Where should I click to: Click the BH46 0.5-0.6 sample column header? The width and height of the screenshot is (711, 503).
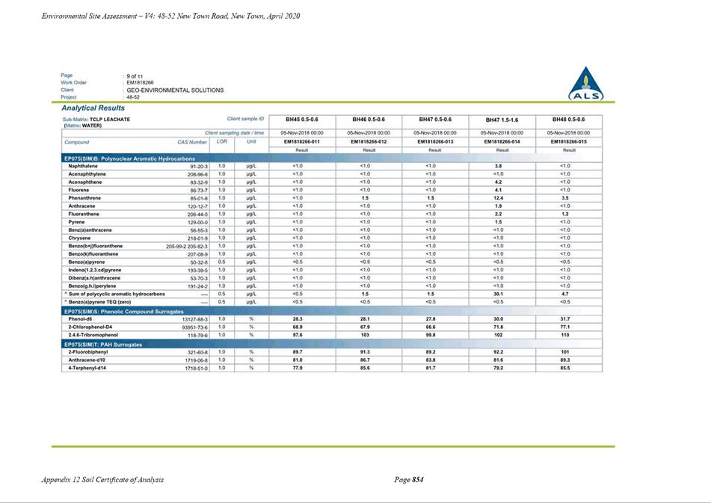[x=368, y=120]
